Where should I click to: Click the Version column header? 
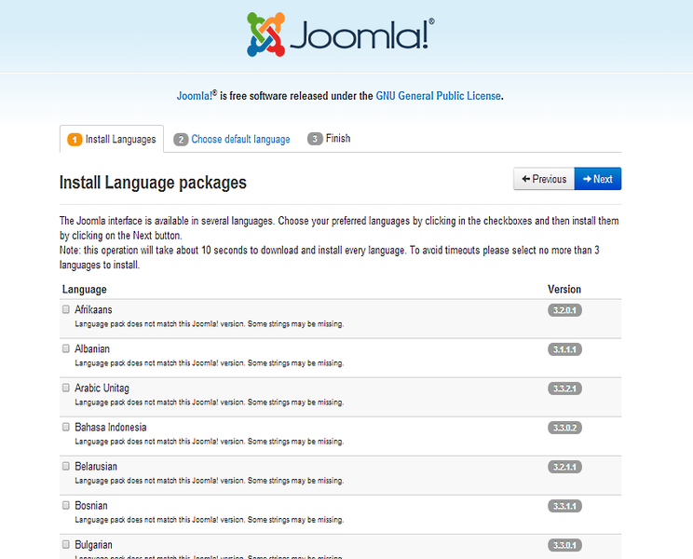[x=564, y=290]
